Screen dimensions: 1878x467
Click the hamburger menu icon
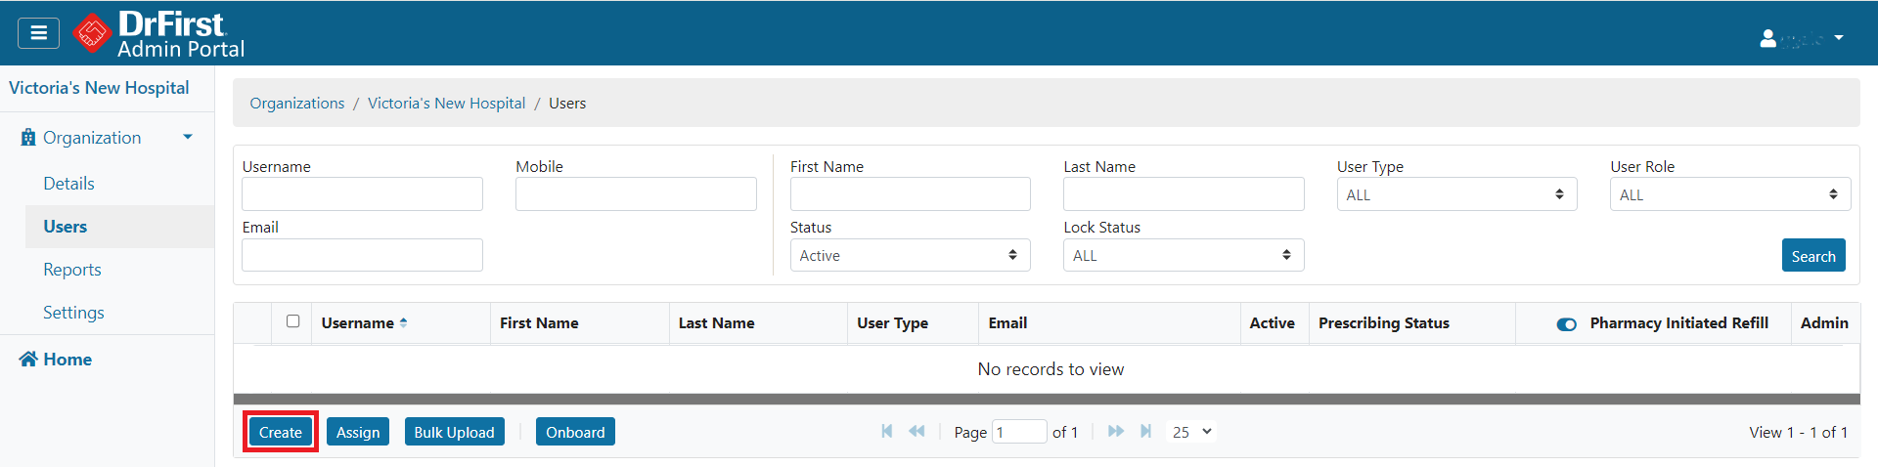click(x=38, y=33)
